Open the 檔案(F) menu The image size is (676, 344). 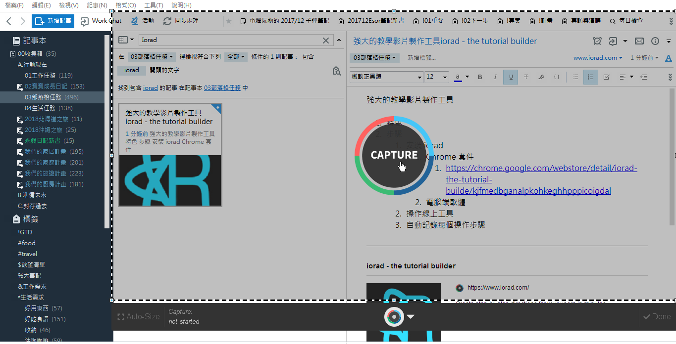tap(14, 5)
